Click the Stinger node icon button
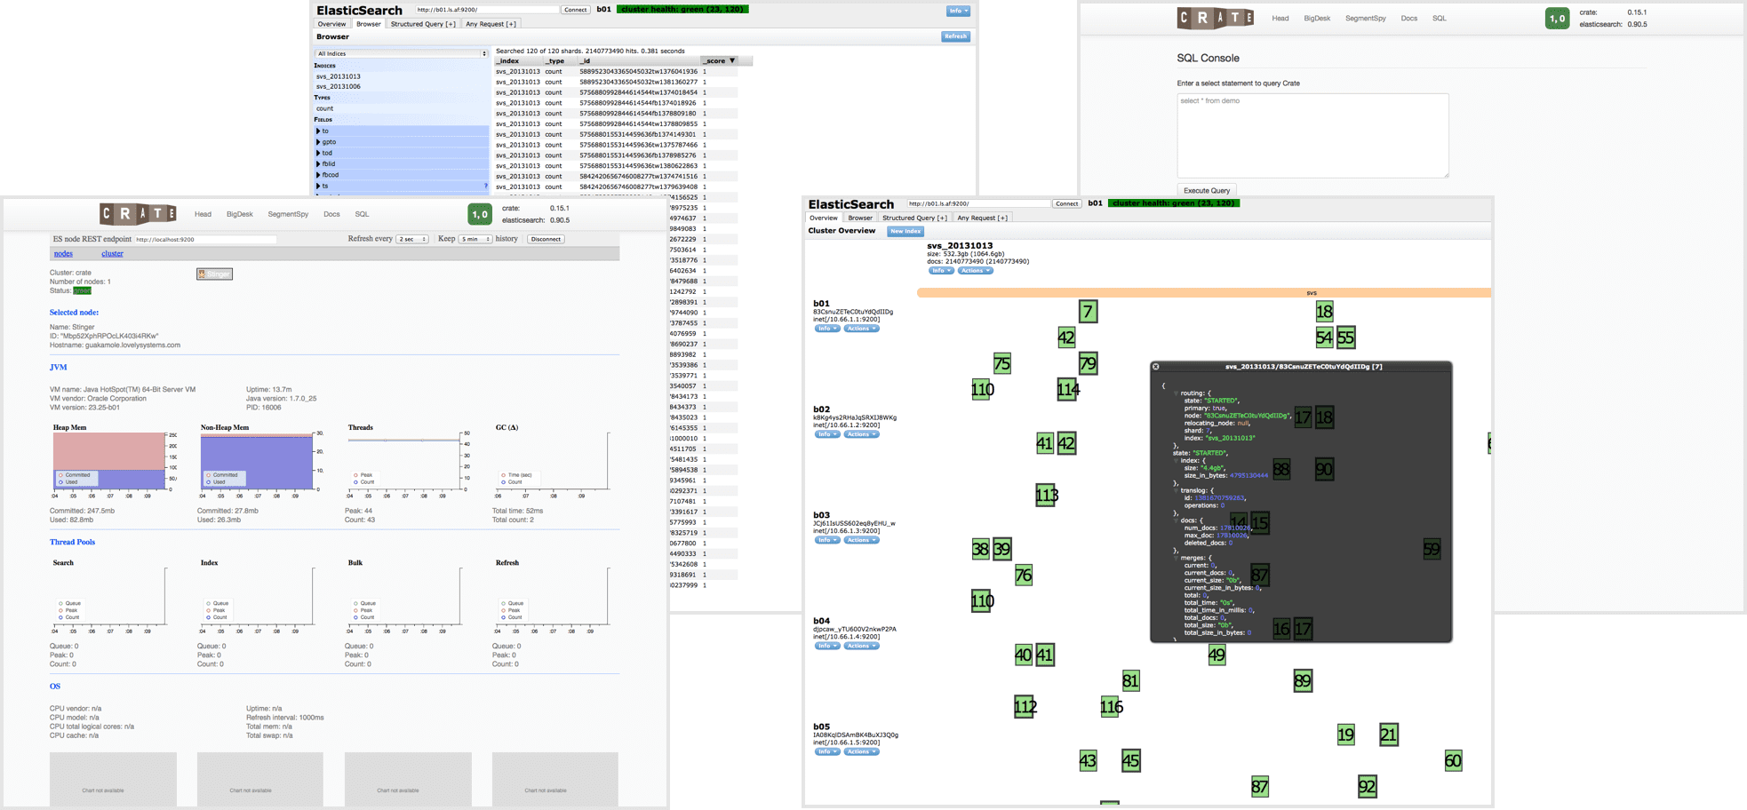1747x810 pixels. 214,274
